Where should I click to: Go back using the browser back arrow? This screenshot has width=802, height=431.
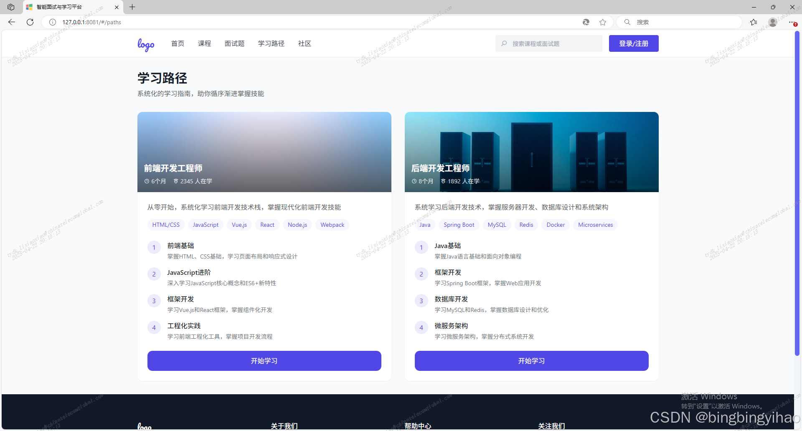coord(12,22)
